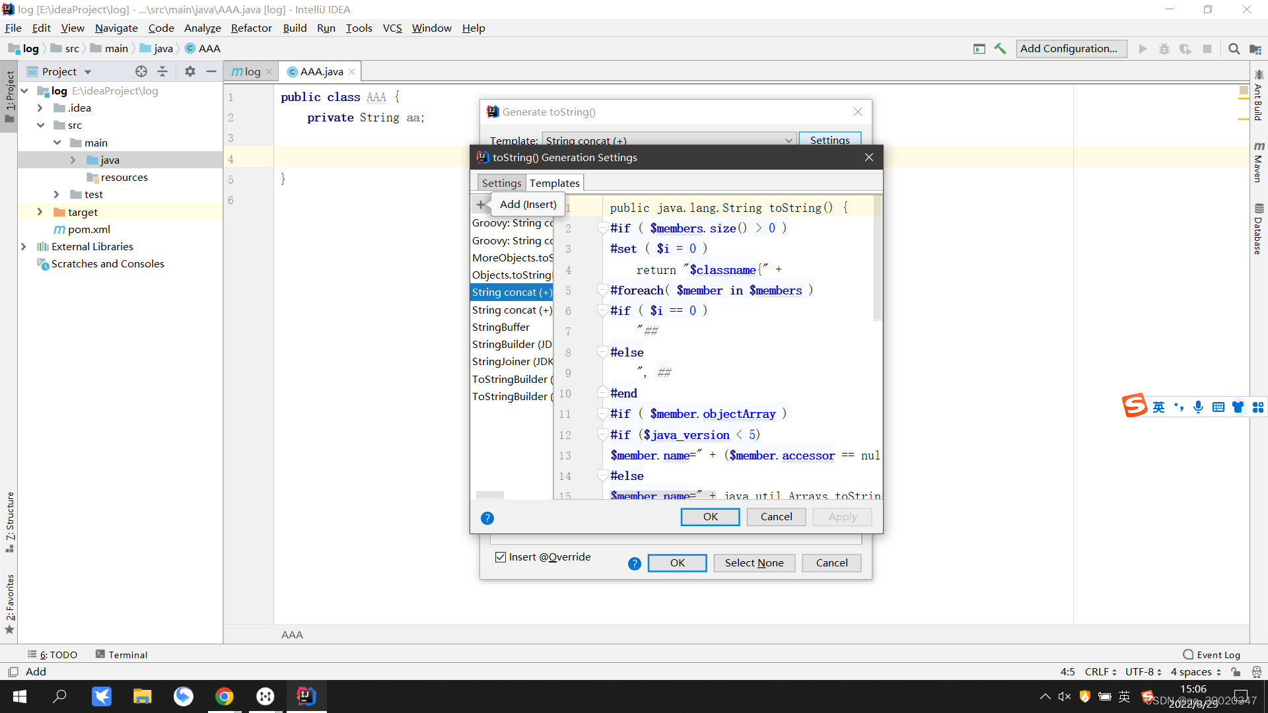1268x713 pixels.
Task: Click the Add template plus icon
Action: [x=480, y=205]
